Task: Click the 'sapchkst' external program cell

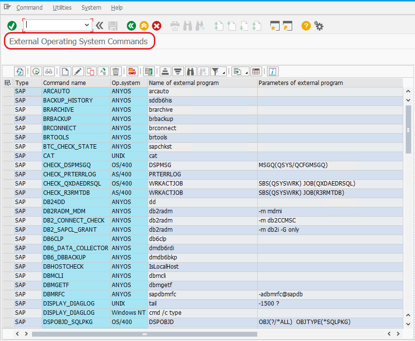Action: 202,147
